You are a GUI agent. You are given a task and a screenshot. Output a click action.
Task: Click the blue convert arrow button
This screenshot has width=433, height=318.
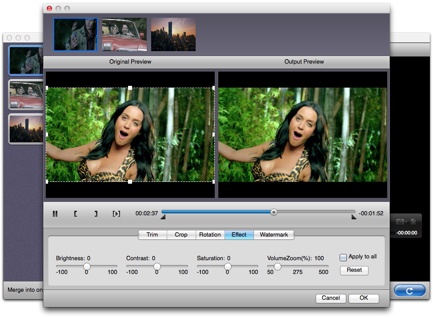click(x=410, y=290)
